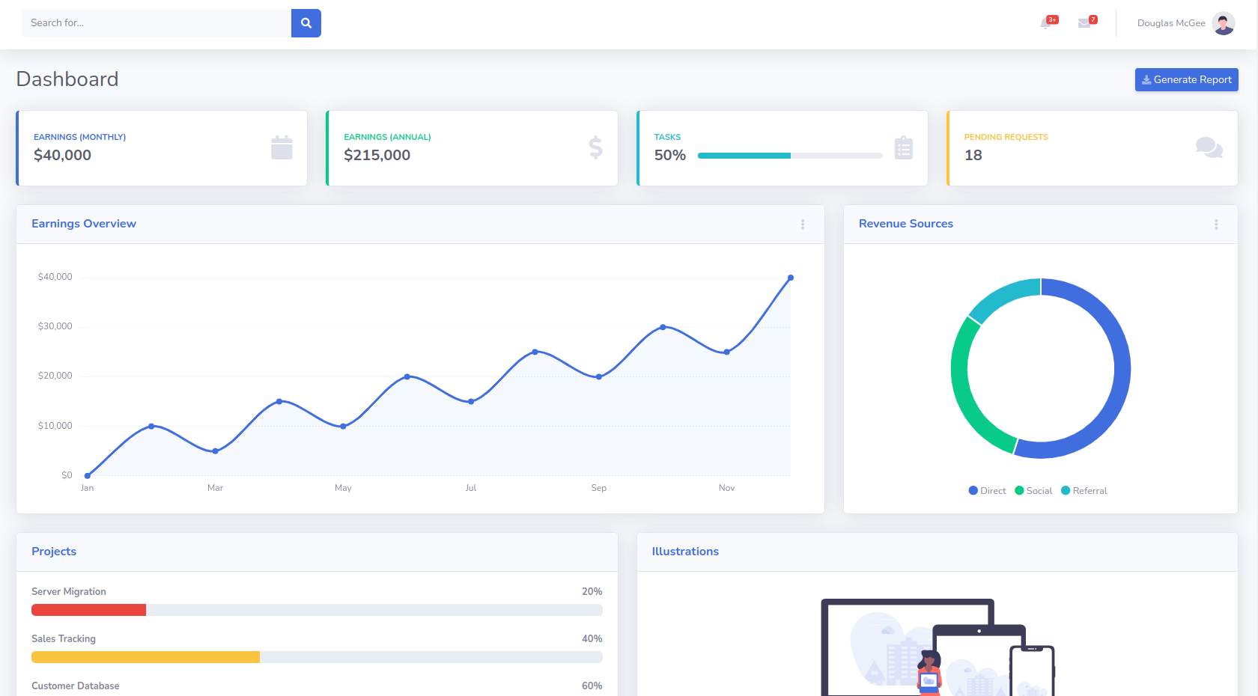Click the $40,000 monthly earnings value
Viewport: 1258px width, 696px height.
[x=63, y=155]
